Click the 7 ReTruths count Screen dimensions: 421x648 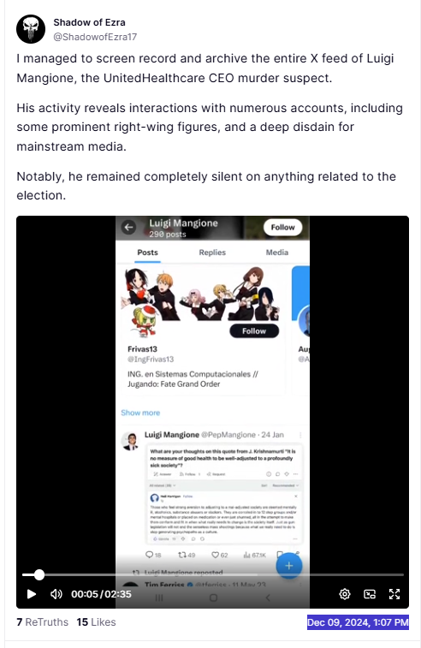42,622
